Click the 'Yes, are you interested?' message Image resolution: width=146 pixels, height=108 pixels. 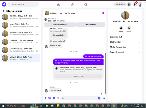tap(93, 56)
